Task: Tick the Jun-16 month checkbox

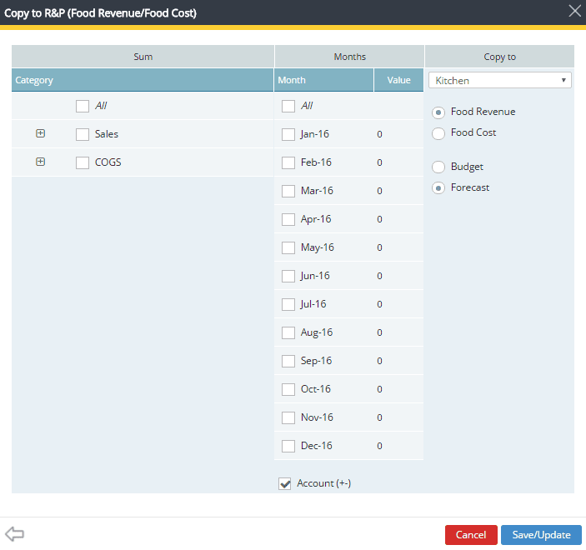Action: 288,276
